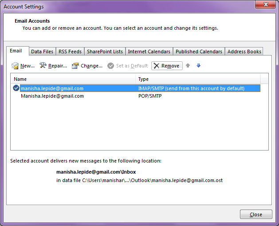Click the Repair tools icon
The height and width of the screenshot is (226, 279).
[43, 65]
